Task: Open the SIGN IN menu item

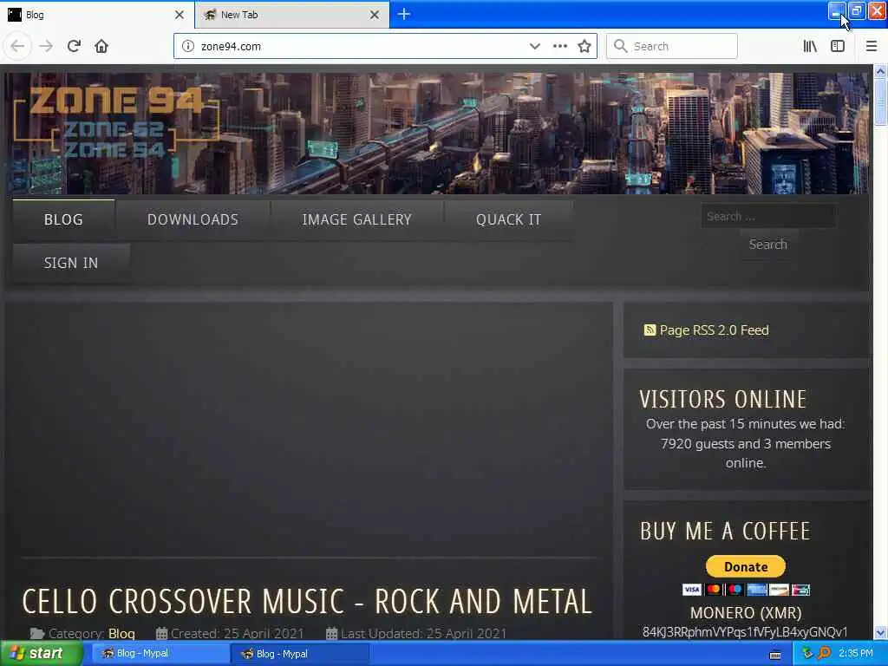Action: click(71, 264)
